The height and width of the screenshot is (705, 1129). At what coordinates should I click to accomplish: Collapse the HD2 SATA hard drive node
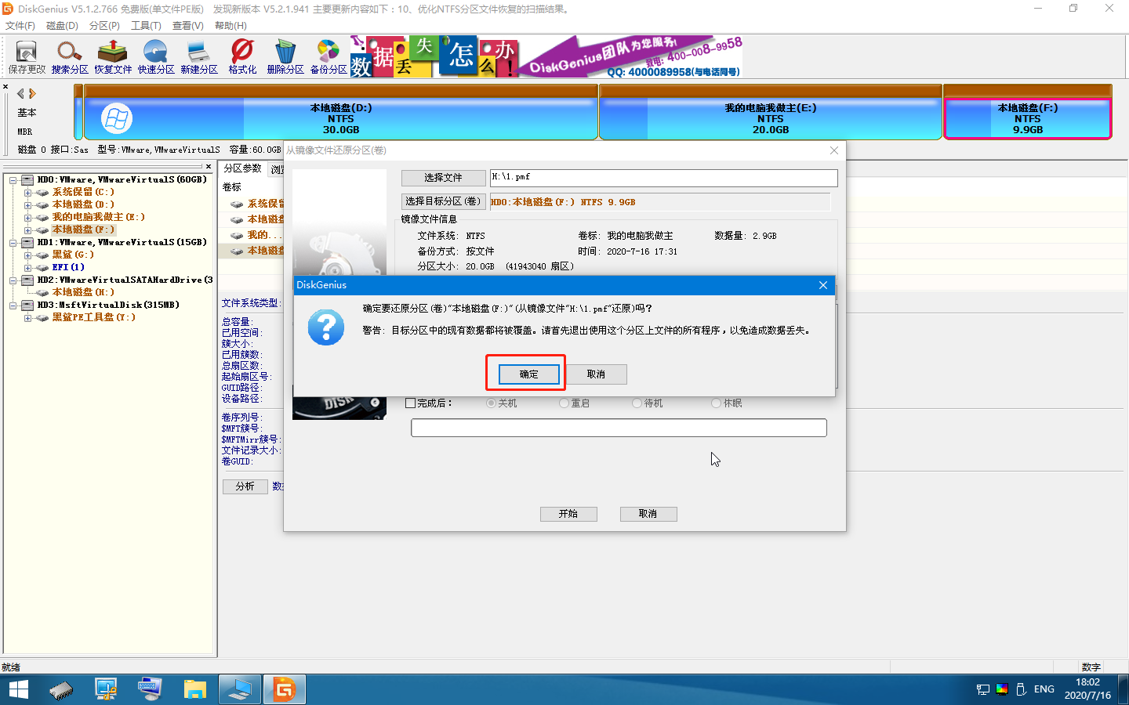point(13,280)
